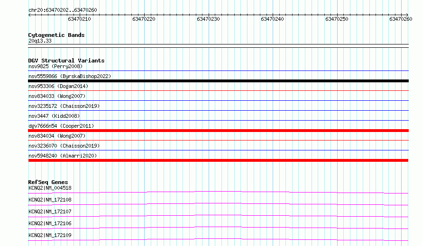Click ruler position 63470230
Image resolution: width=422 pixels, height=246 pixels.
pyautogui.click(x=208, y=19)
